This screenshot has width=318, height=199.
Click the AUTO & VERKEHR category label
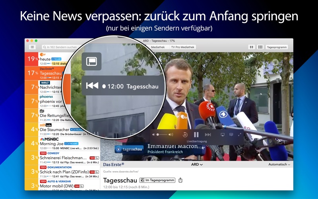tap(59, 181)
